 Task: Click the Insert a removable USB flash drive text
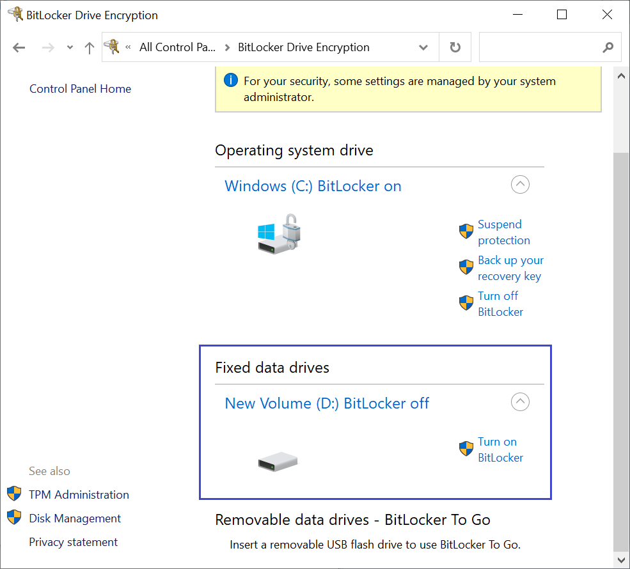pyautogui.click(x=375, y=545)
